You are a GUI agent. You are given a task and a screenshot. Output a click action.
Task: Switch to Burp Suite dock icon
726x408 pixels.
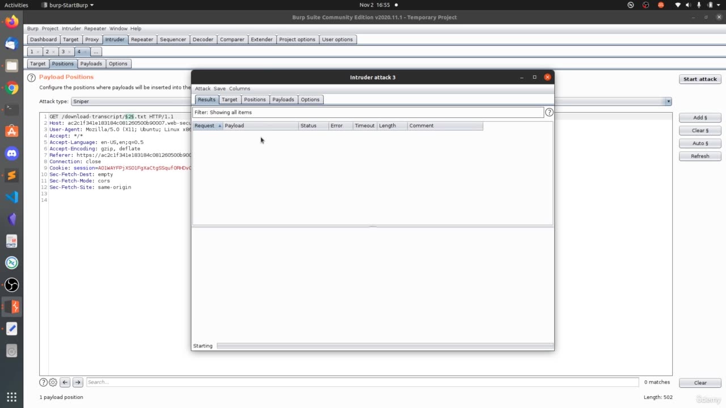(11, 307)
